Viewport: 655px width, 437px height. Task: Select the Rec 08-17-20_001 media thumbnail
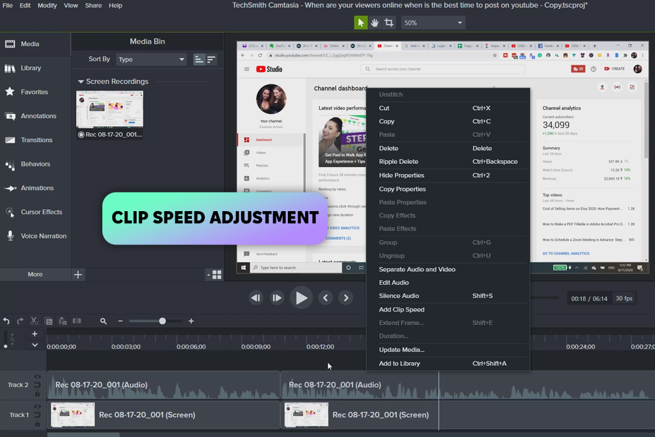tap(109, 109)
